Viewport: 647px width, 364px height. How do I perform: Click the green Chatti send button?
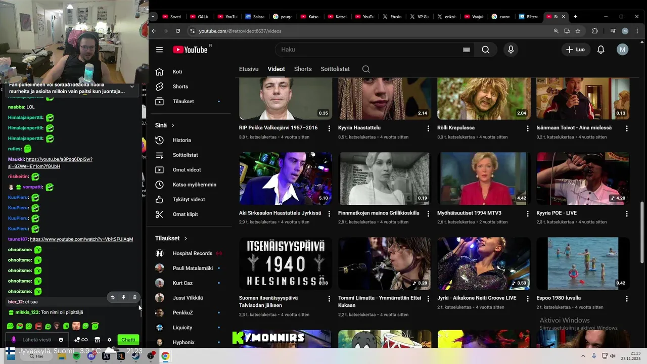click(x=128, y=340)
